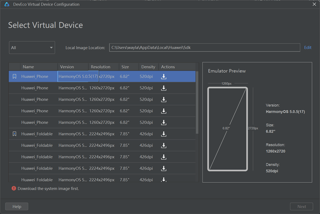Click the preview's HarmonyOS 5.0.5(17) version value
320x214 pixels.
coord(285,112)
